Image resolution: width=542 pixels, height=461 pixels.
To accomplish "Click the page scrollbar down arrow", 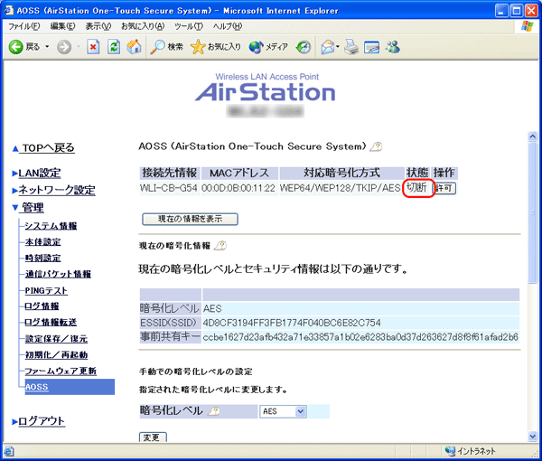I will click(533, 437).
